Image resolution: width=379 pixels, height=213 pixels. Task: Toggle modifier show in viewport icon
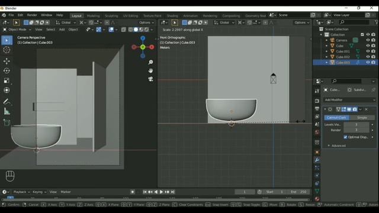coord(349,109)
